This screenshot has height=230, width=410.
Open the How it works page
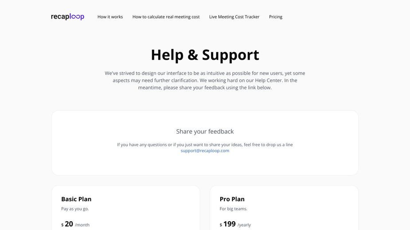pyautogui.click(x=110, y=17)
